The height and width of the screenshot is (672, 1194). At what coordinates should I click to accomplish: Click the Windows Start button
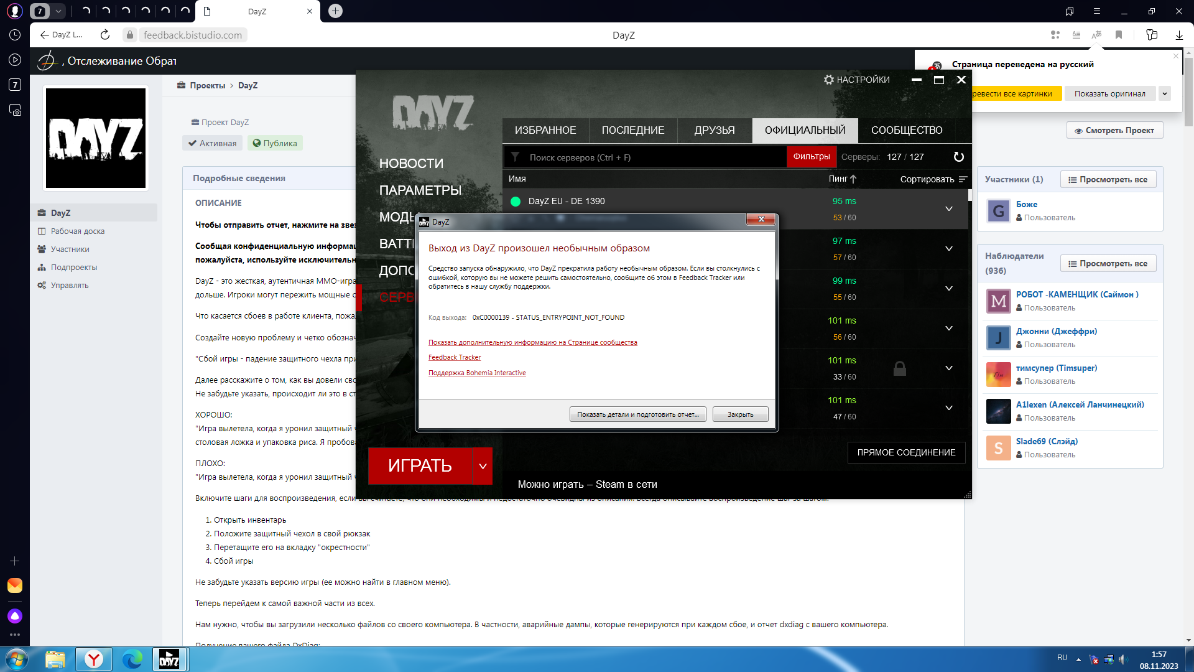[x=16, y=659]
